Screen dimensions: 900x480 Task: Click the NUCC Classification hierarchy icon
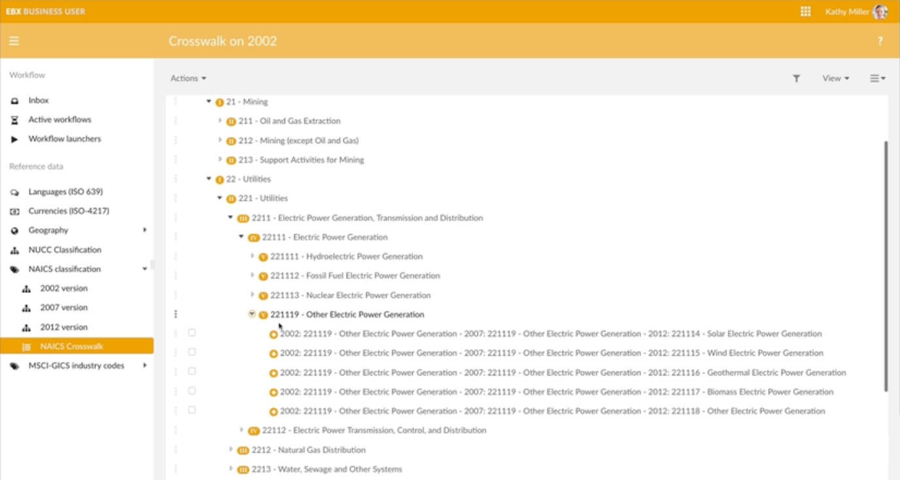pyautogui.click(x=14, y=250)
